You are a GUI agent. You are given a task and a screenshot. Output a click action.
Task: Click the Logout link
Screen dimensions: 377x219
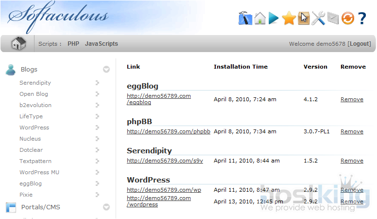[x=359, y=44]
